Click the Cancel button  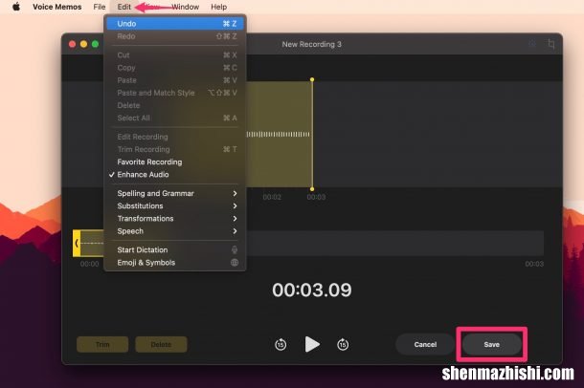point(425,344)
